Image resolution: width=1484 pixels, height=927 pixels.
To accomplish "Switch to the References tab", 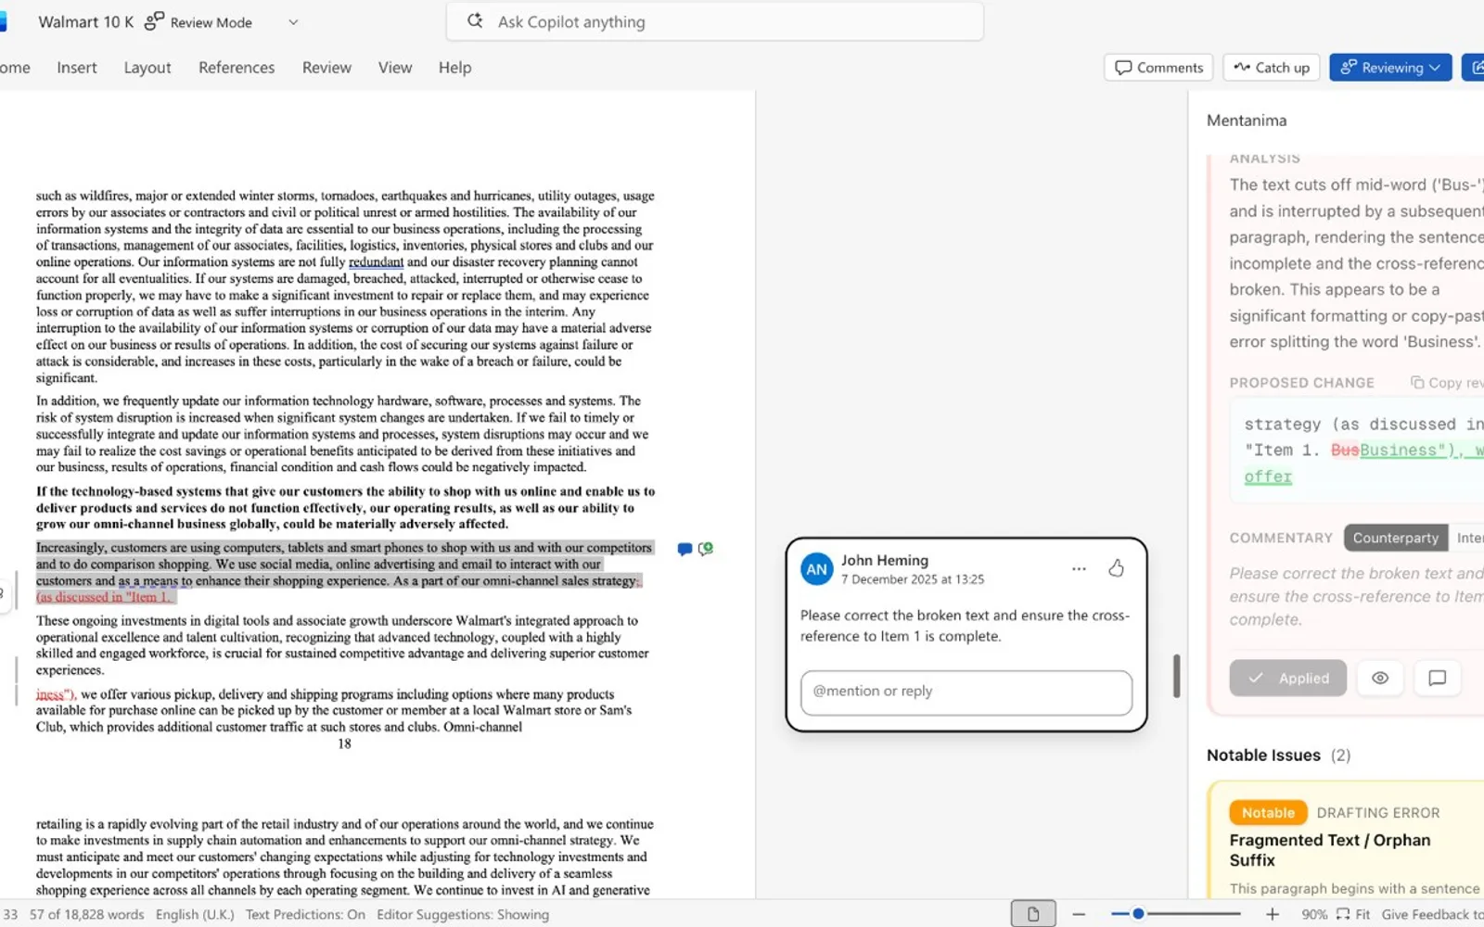I will tap(237, 68).
